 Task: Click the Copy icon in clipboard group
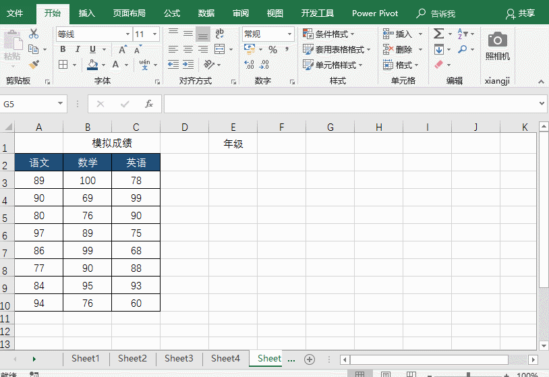[x=33, y=49]
